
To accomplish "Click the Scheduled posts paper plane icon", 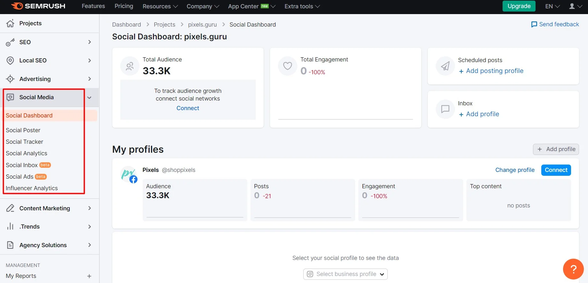I will [x=445, y=66].
